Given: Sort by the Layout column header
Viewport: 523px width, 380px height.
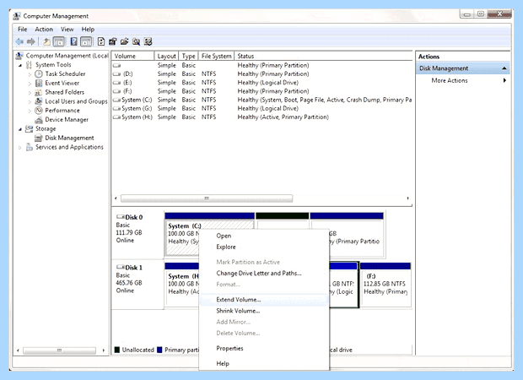Looking at the screenshot, I should [x=166, y=56].
